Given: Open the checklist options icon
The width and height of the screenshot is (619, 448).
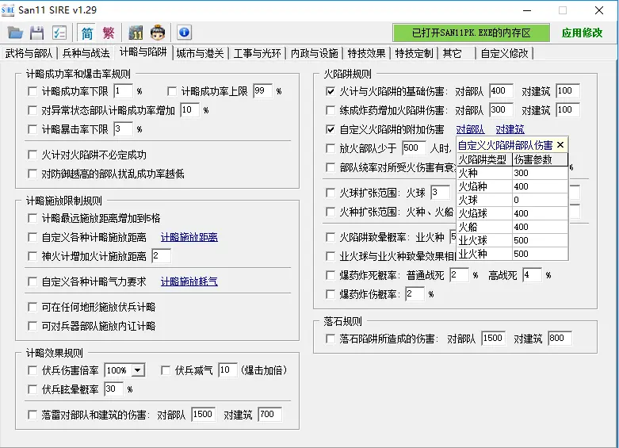Looking at the screenshot, I should click(59, 33).
